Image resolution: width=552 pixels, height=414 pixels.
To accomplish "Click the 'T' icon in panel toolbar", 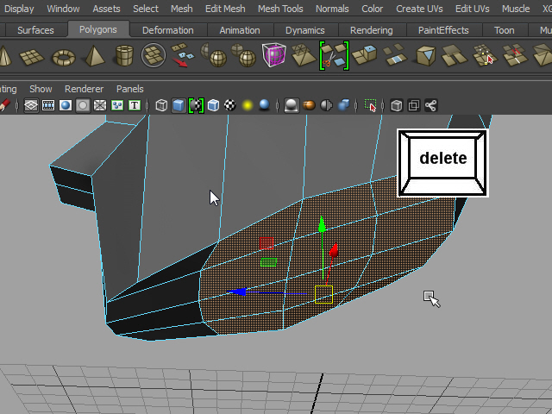I will pyautogui.click(x=135, y=105).
